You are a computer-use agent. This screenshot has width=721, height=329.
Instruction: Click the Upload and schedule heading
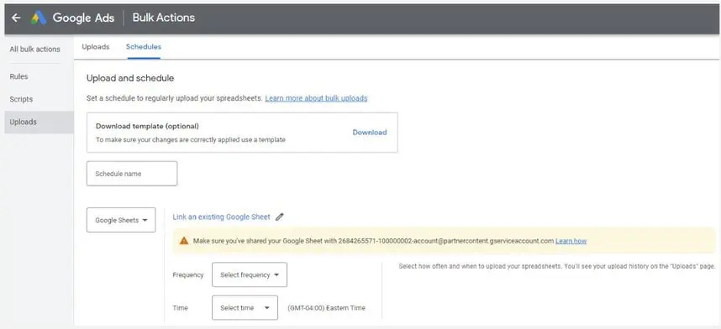[130, 78]
